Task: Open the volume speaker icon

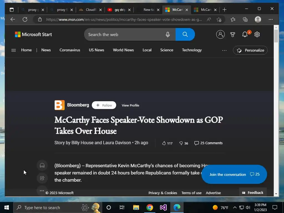Action: point(248,207)
